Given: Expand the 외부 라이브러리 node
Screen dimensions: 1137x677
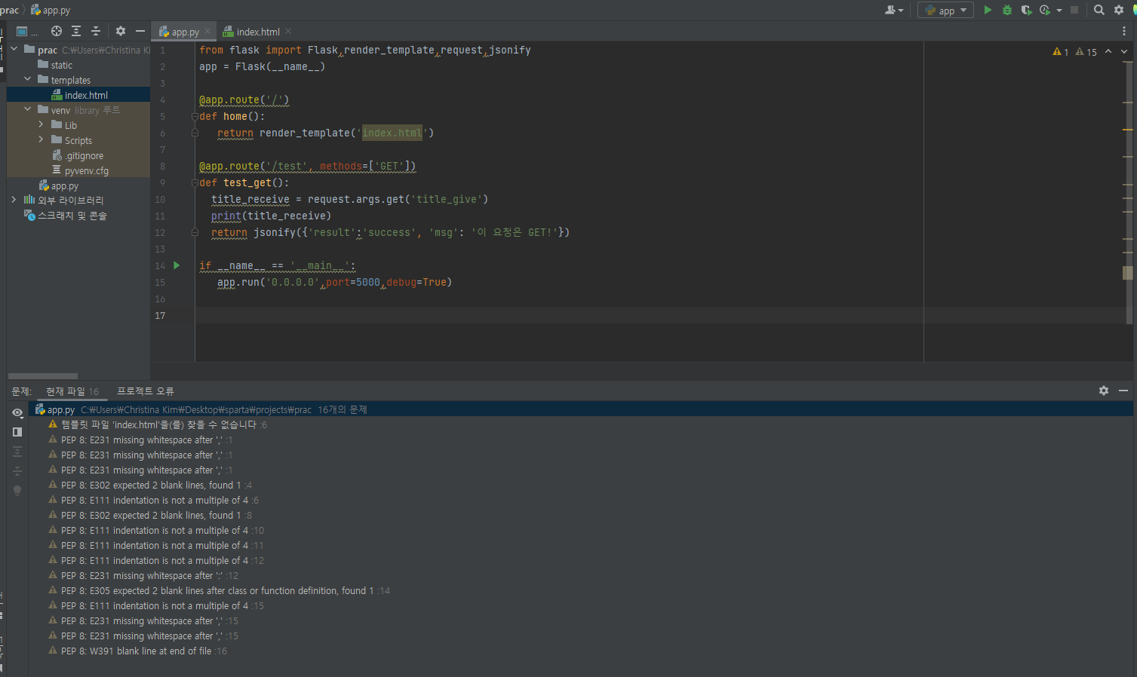Looking at the screenshot, I should 14,200.
